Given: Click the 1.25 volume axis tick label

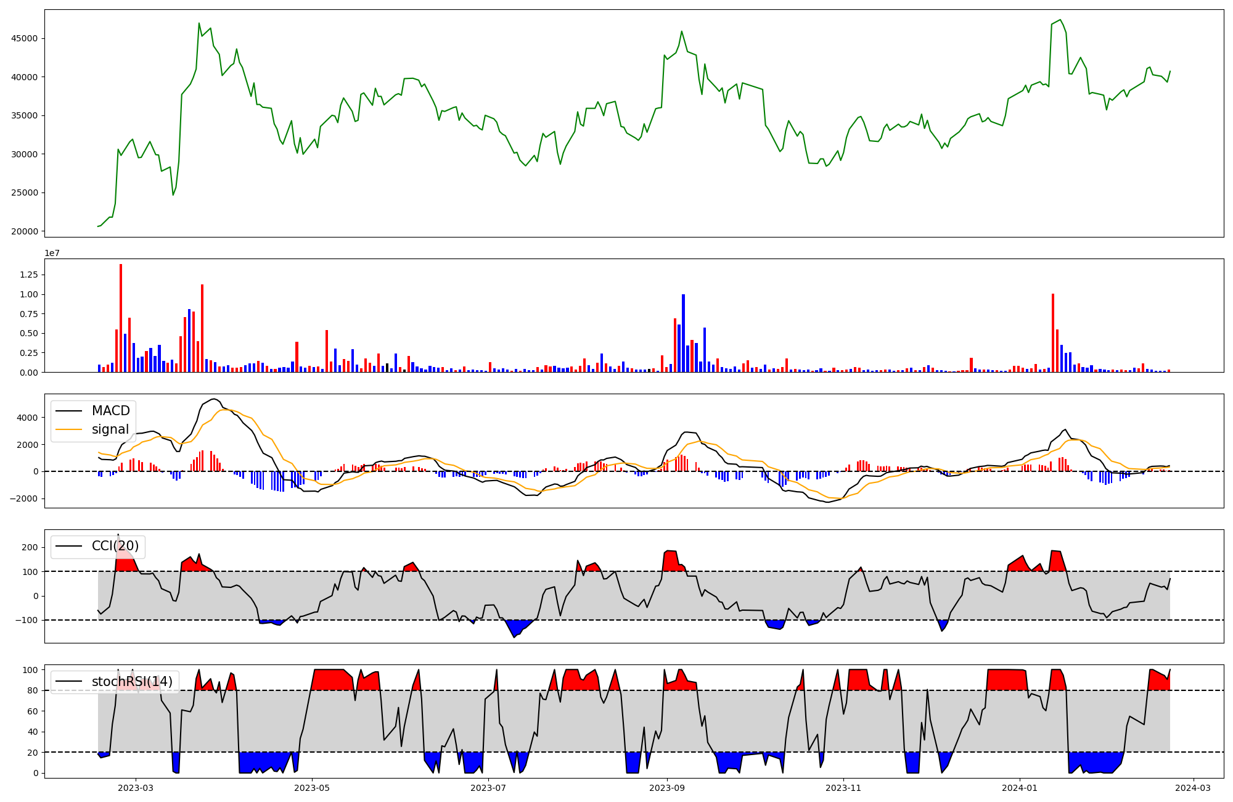Looking at the screenshot, I should click(x=28, y=275).
